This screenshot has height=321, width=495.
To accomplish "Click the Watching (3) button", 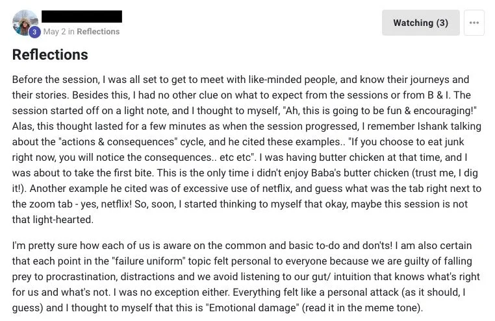I will pos(420,23).
